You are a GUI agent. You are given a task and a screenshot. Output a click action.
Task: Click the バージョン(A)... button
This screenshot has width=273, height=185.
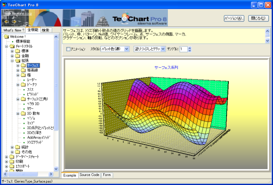click(x=234, y=19)
